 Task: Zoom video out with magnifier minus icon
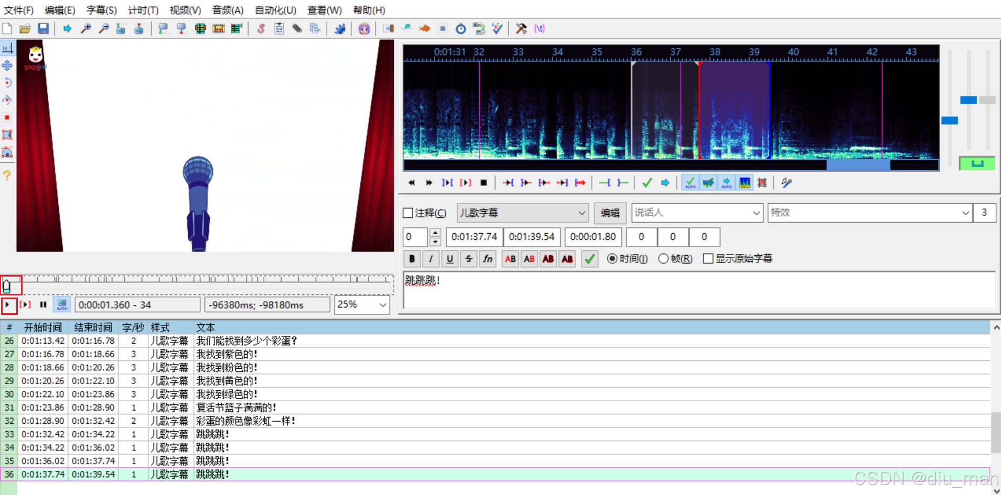tap(103, 29)
